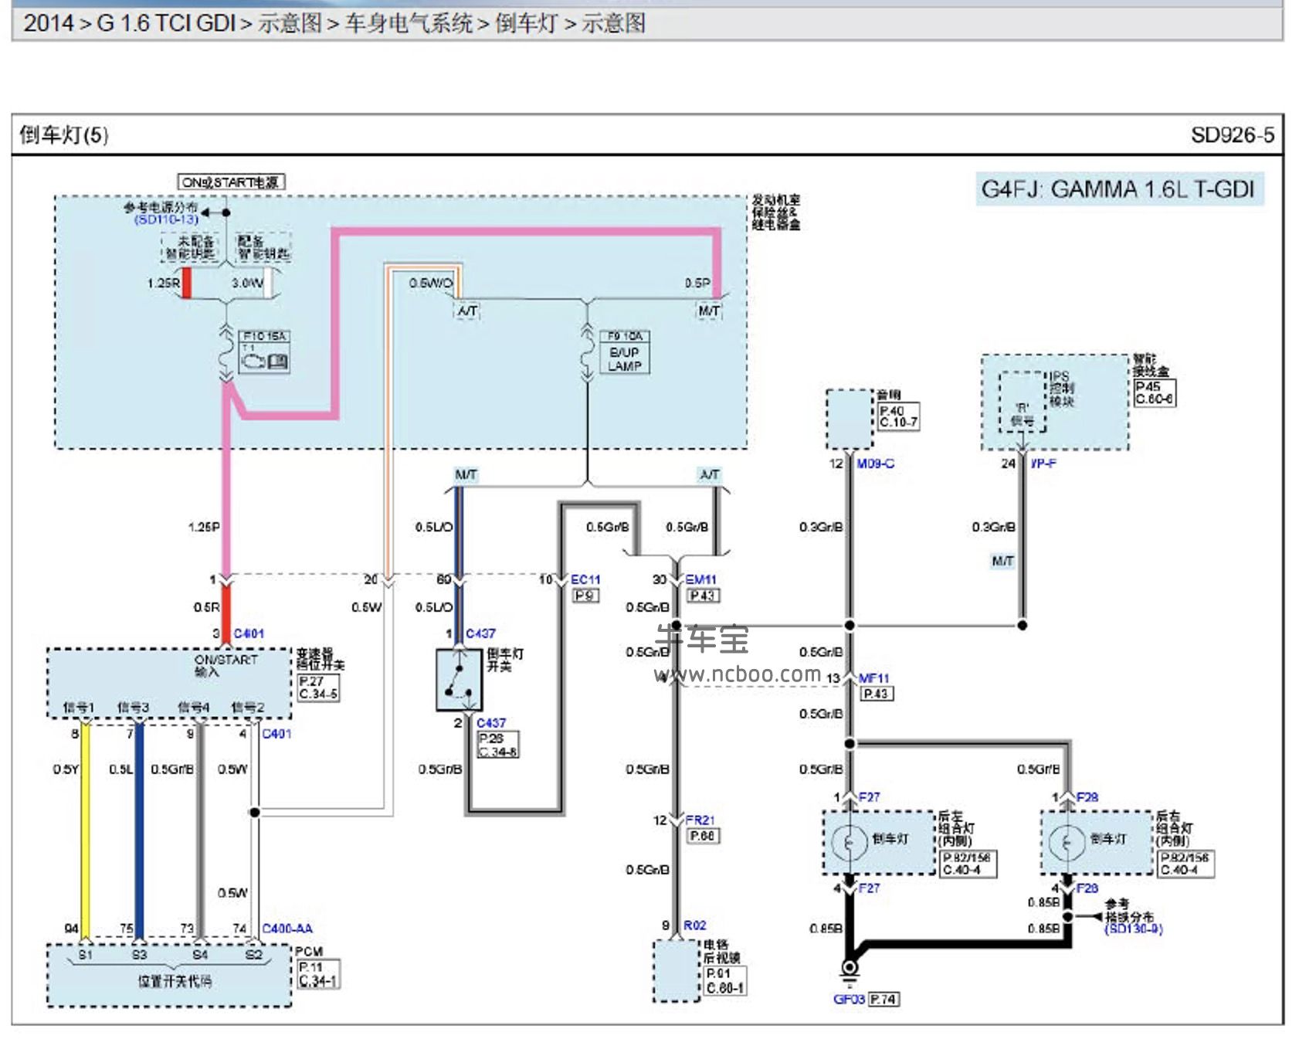Open 示意图 breadcrumb after G 1.6 TCI GDI
This screenshot has width=1299, height=1046.
tap(290, 23)
